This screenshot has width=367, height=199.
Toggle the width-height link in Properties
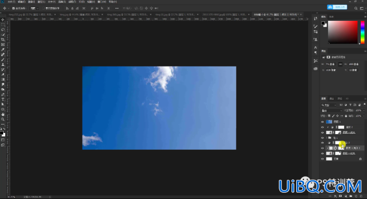click(340, 64)
